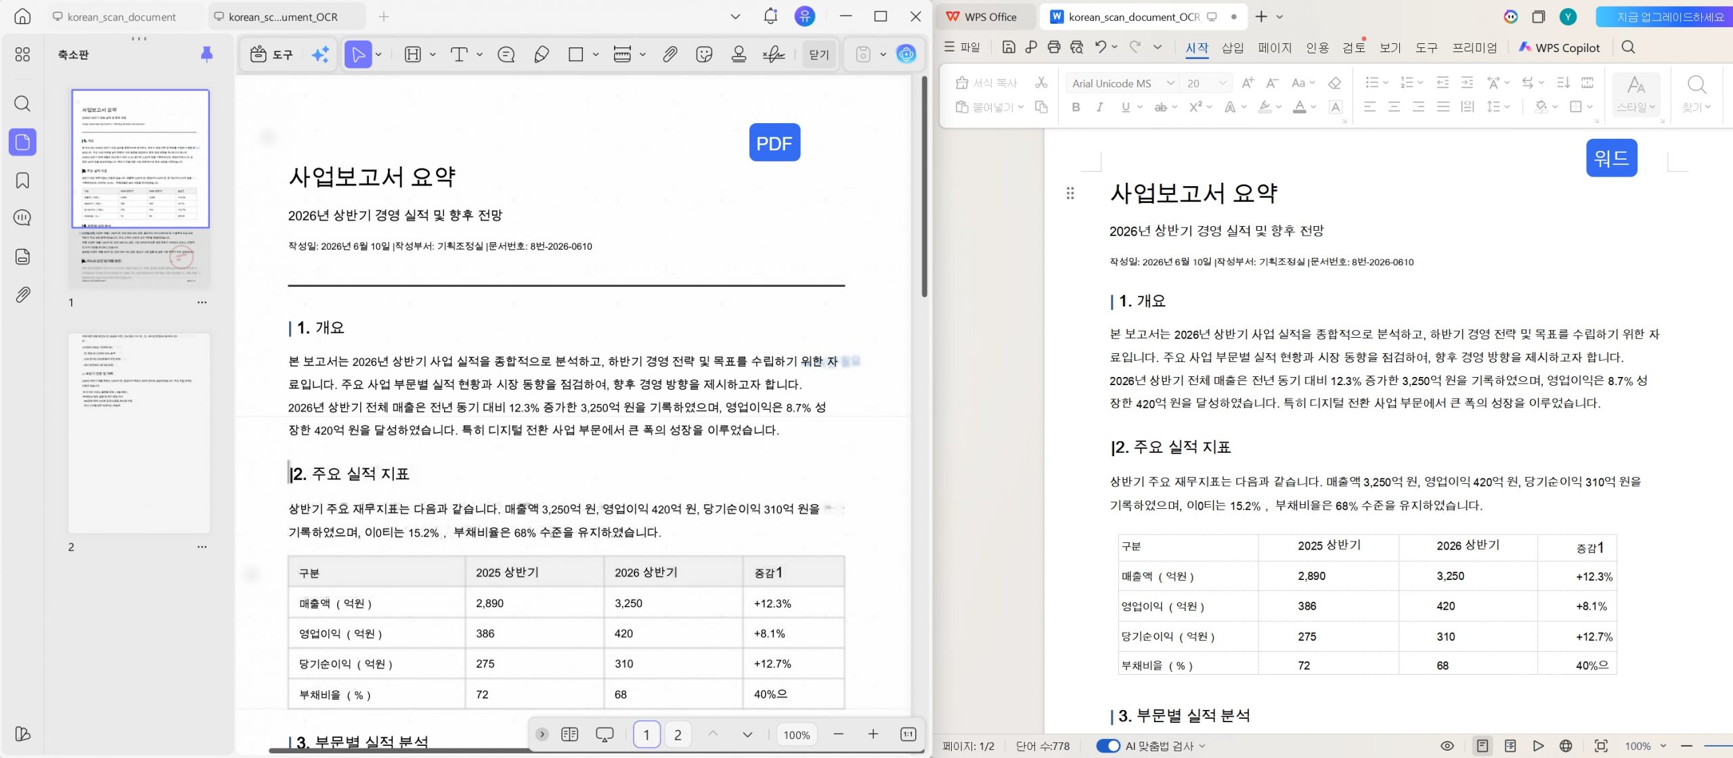This screenshot has height=758, width=1733.
Task: Clear formatting with eraser icon
Action: (1334, 83)
